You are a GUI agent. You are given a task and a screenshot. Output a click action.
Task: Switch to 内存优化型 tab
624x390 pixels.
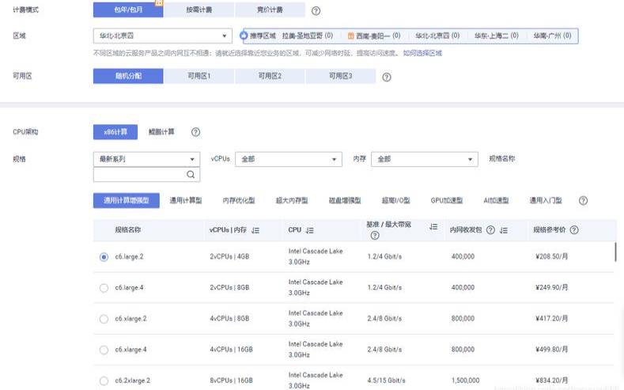pyautogui.click(x=239, y=201)
